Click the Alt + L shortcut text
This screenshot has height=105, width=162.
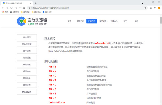pyautogui.click(x=52, y=85)
